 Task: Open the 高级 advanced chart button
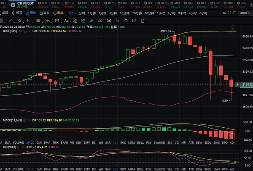(45, 13)
